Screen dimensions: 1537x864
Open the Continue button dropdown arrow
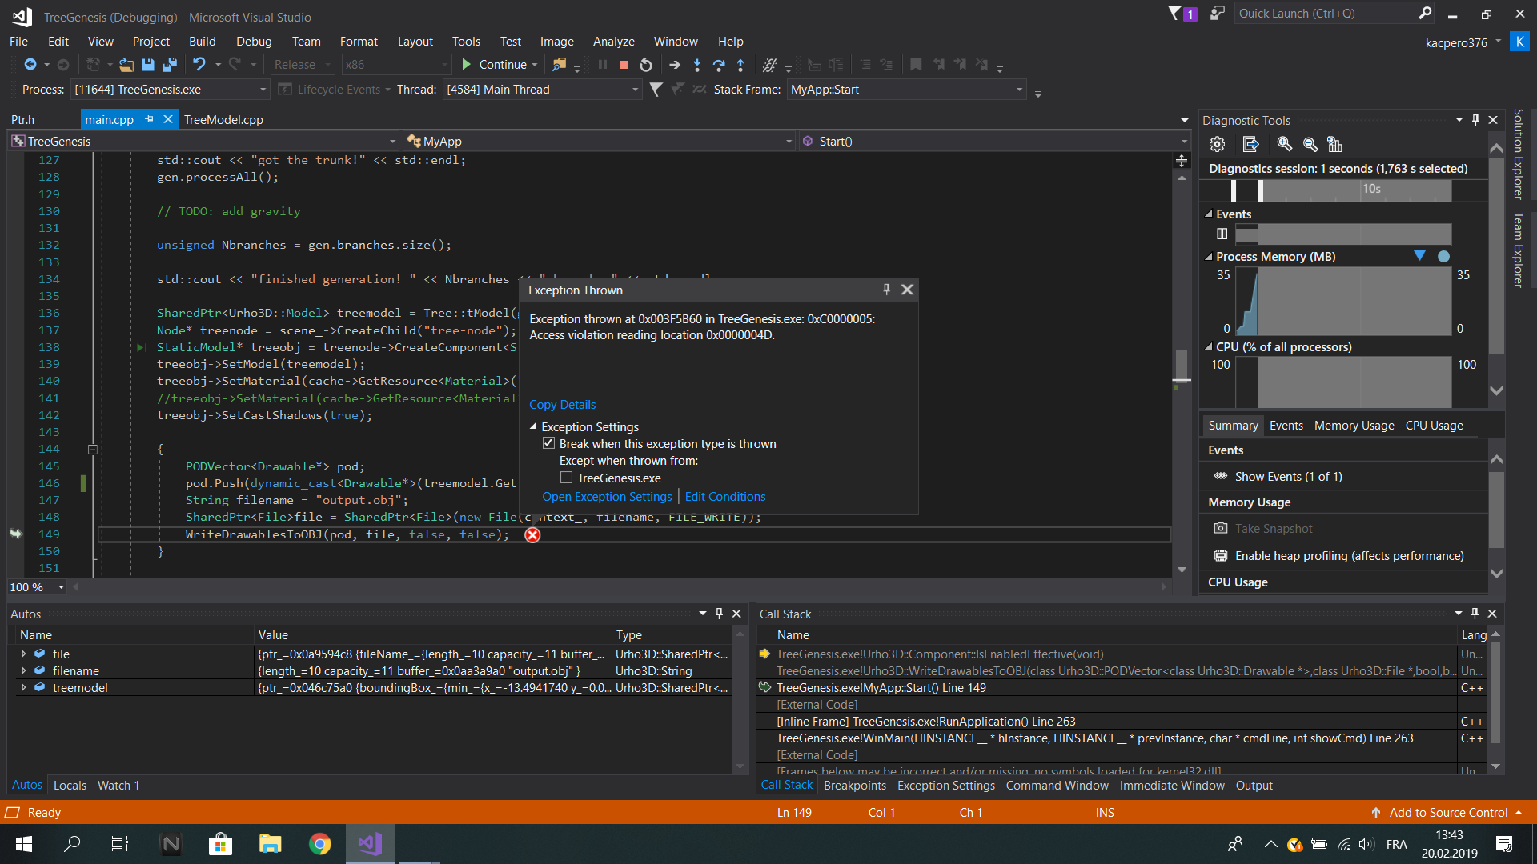click(535, 65)
